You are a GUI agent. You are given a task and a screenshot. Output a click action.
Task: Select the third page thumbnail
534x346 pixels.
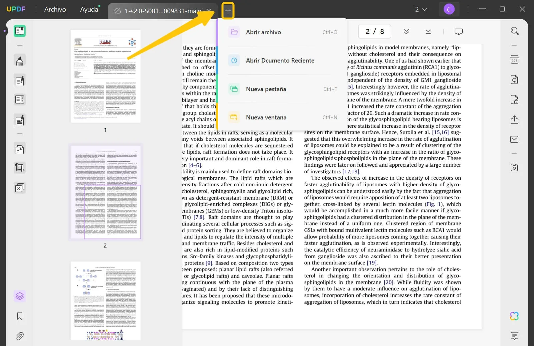click(x=105, y=301)
